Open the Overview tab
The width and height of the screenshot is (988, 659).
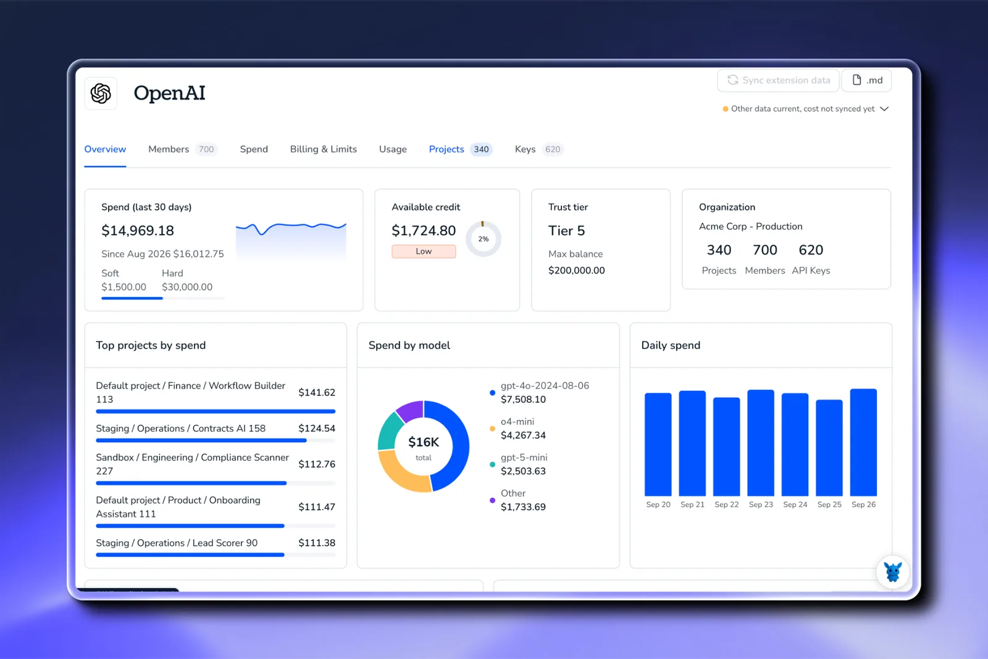point(105,149)
